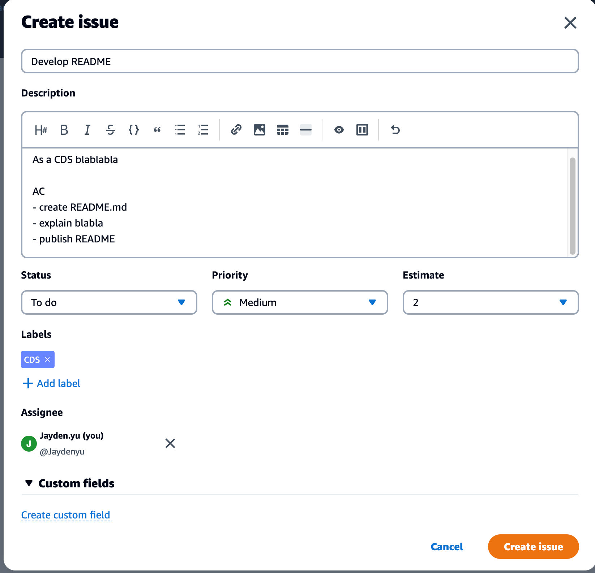Click the Jayden.yu avatar icon
Image resolution: width=595 pixels, height=573 pixels.
point(29,444)
